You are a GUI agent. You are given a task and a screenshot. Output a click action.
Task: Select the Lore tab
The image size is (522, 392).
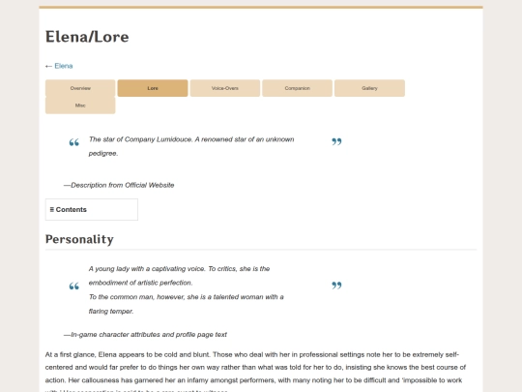click(153, 88)
